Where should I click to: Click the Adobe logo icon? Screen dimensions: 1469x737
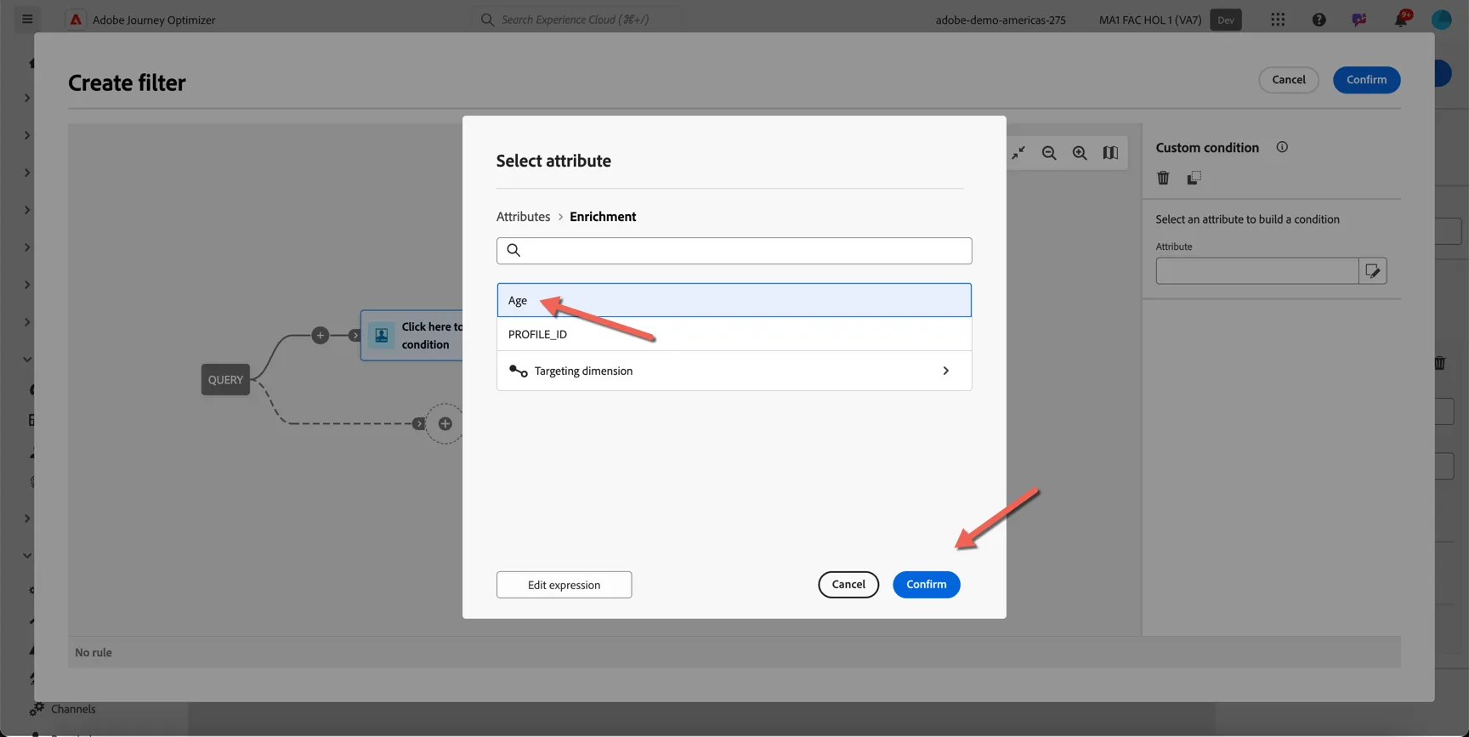tap(76, 20)
